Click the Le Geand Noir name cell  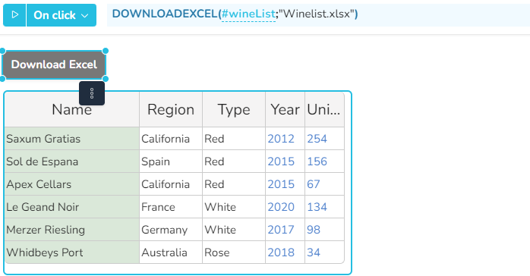[71, 207]
